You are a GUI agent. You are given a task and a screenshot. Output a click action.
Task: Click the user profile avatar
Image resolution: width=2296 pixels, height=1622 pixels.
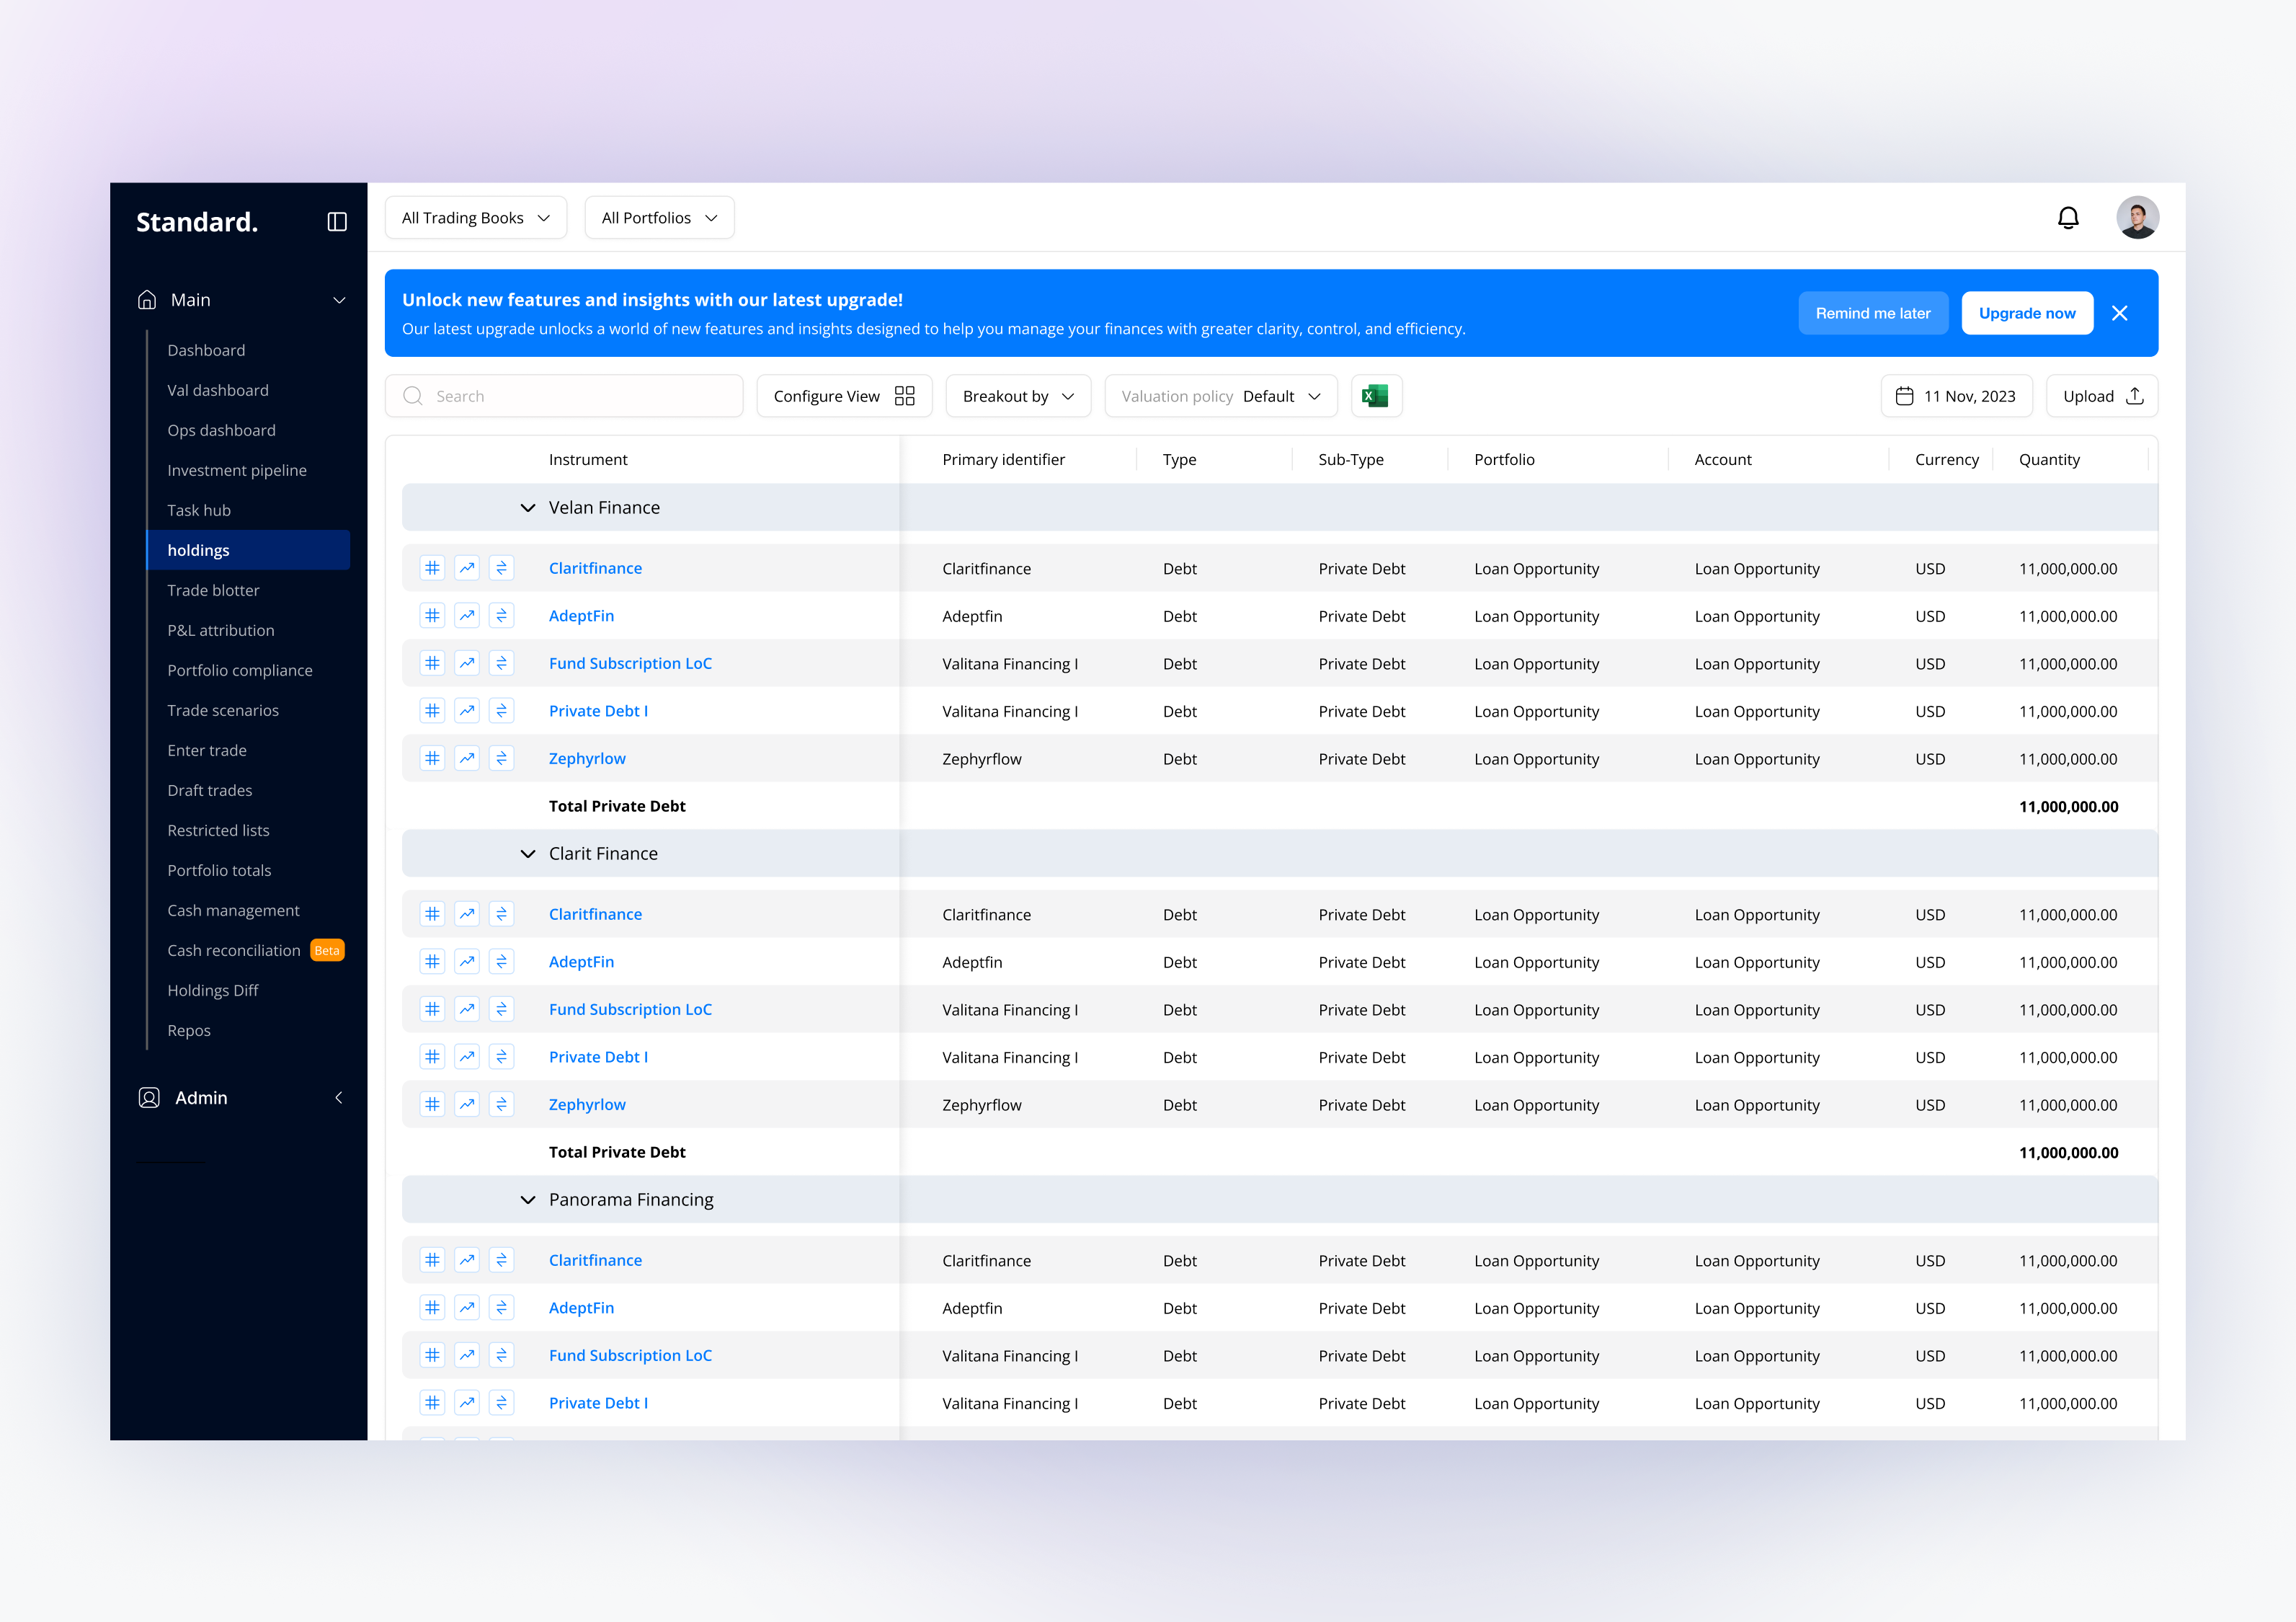2137,217
